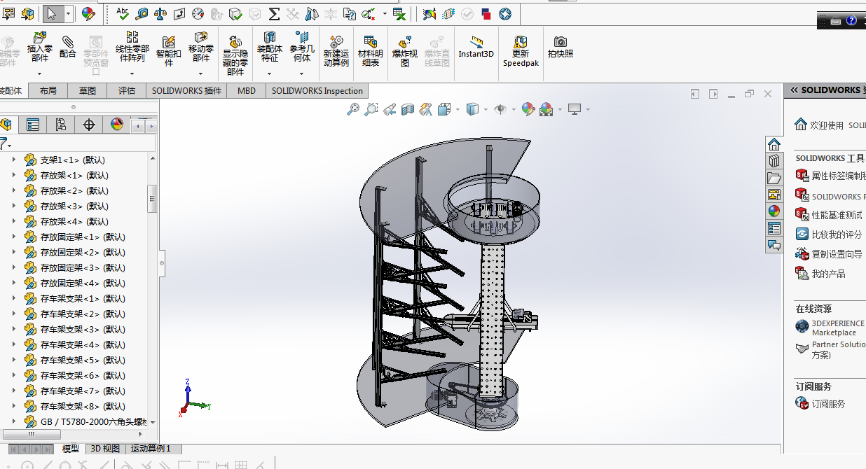Expand the 存车架支架<5> tree node

point(13,360)
